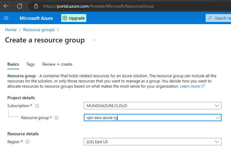
Task: Click the search resources box
Action: tap(218, 18)
